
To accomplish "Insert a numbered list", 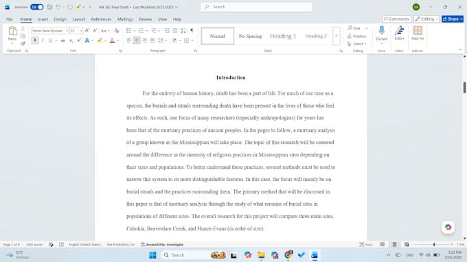I will coord(141,30).
